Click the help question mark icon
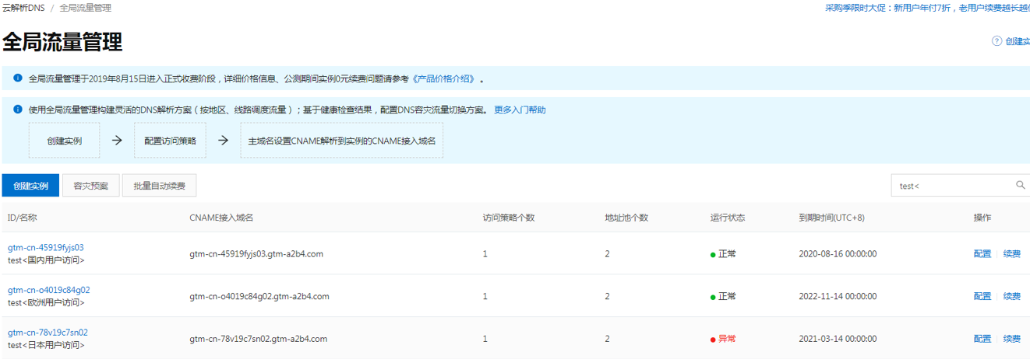The image size is (1030, 359). coord(996,41)
